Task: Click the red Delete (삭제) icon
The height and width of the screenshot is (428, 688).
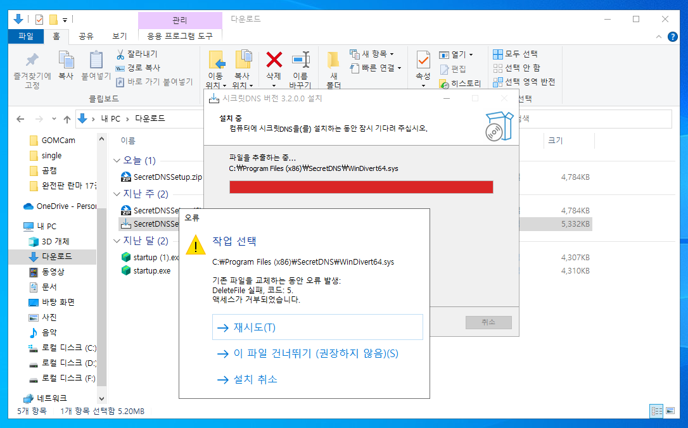Action: point(274,61)
